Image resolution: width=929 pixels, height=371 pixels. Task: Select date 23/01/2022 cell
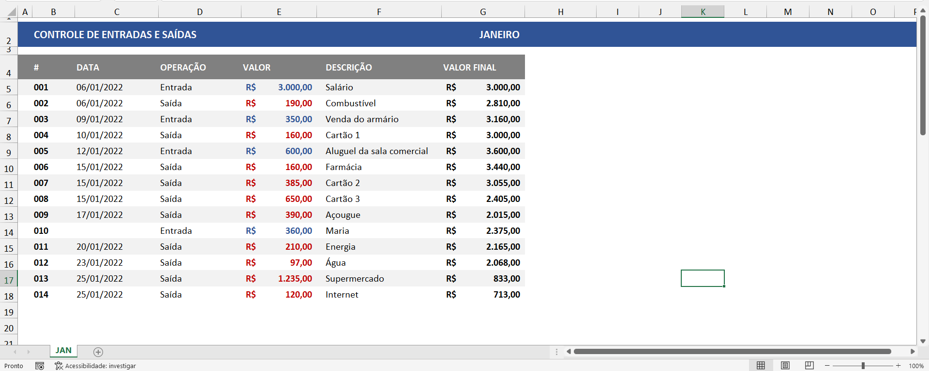click(x=117, y=262)
